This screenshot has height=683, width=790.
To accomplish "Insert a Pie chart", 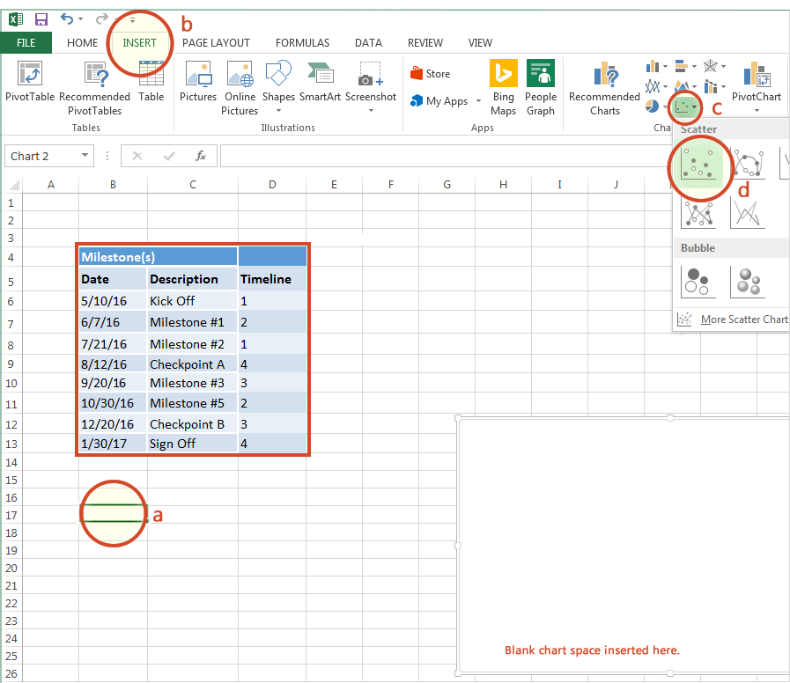I will [652, 106].
